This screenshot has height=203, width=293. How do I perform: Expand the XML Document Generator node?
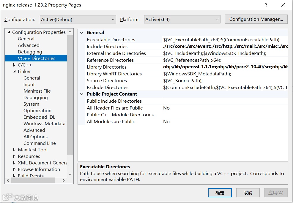(x=14, y=163)
